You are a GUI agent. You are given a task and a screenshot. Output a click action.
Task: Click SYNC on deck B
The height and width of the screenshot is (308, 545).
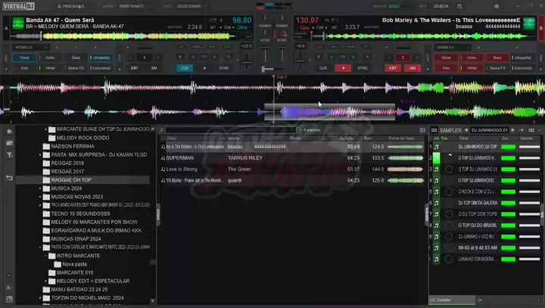[363, 68]
